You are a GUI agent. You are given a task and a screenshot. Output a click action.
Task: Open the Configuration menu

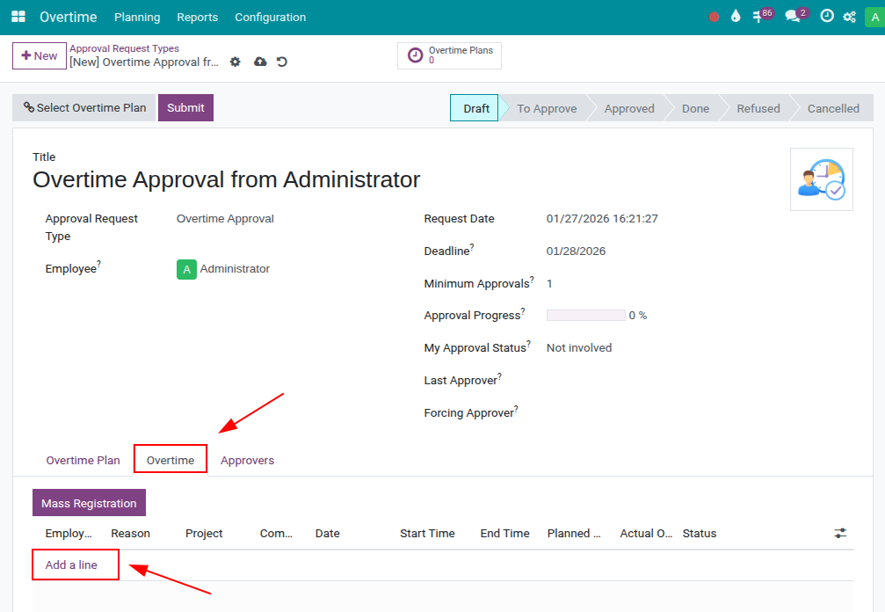[x=270, y=17]
